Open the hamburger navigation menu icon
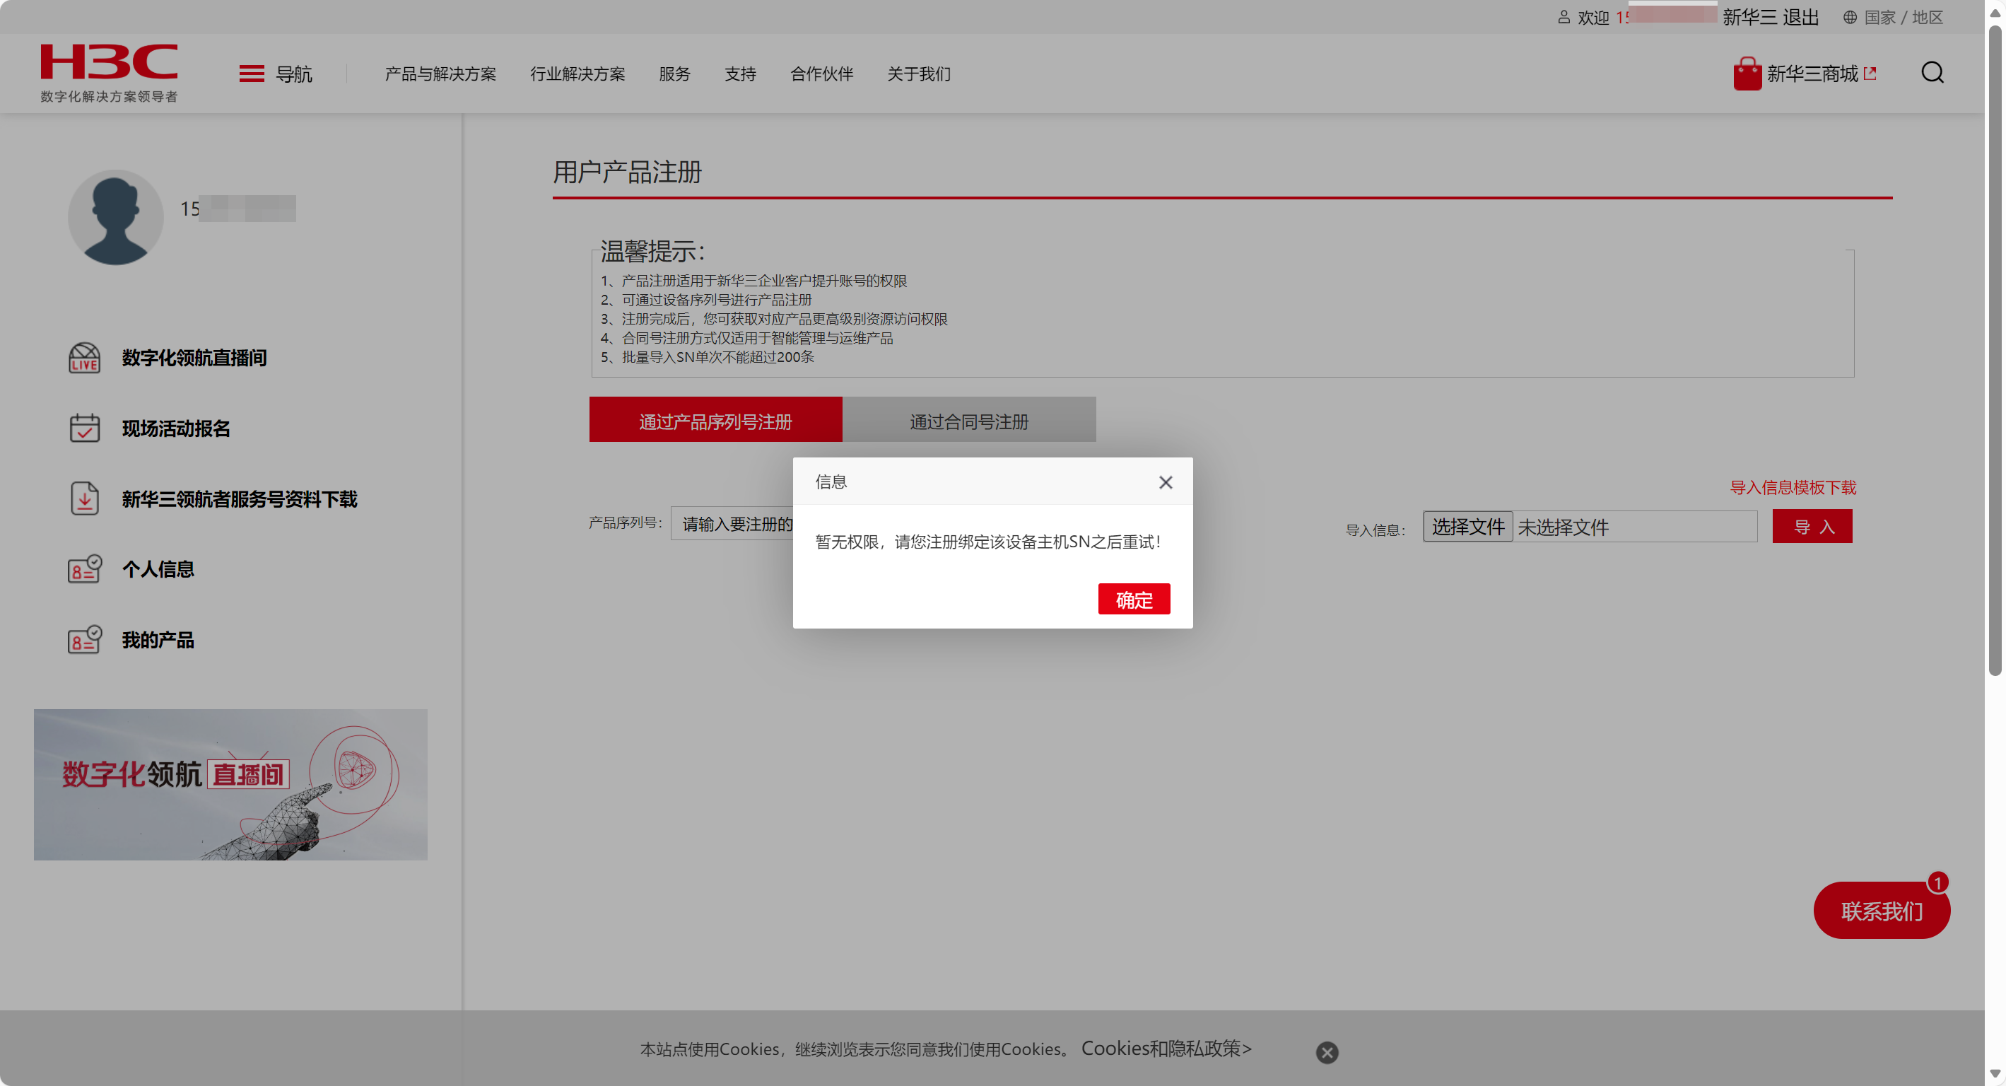Viewport: 2006px width, 1086px height. click(251, 74)
